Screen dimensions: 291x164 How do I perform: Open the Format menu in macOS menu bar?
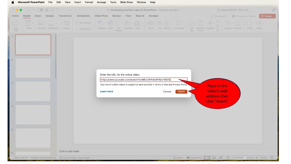[89, 2]
